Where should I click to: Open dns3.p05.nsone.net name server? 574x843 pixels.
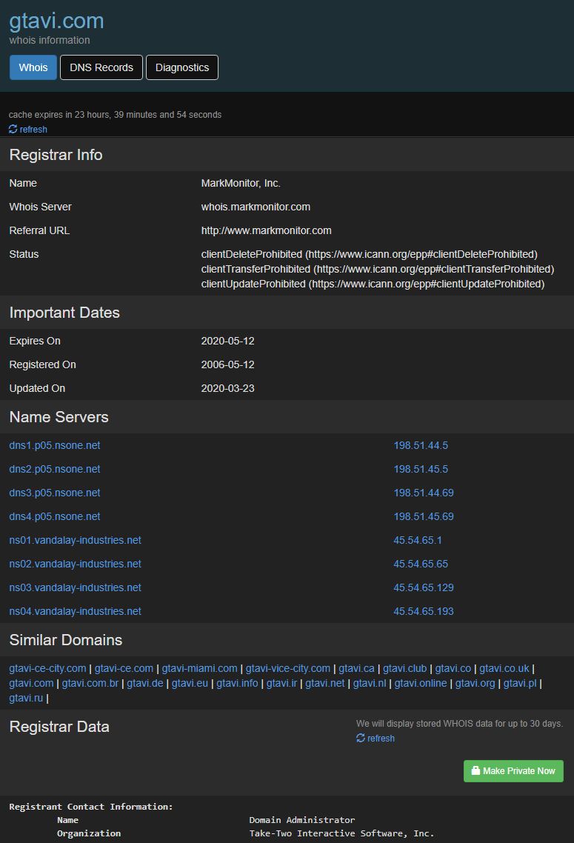(x=55, y=493)
